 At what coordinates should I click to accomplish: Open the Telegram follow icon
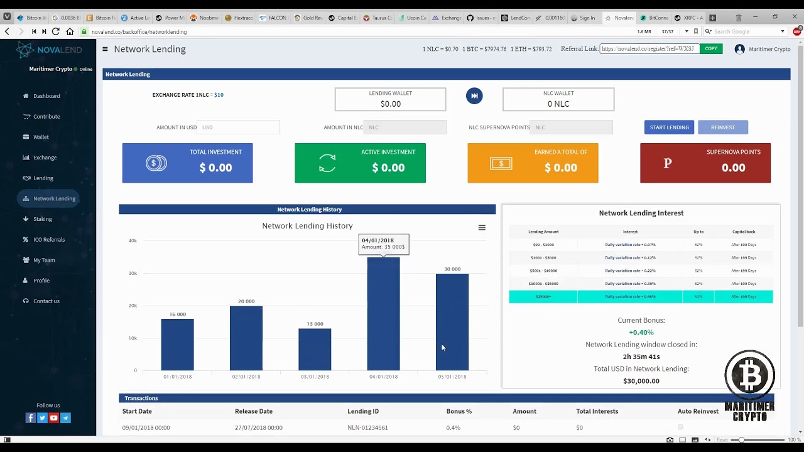pos(65,417)
